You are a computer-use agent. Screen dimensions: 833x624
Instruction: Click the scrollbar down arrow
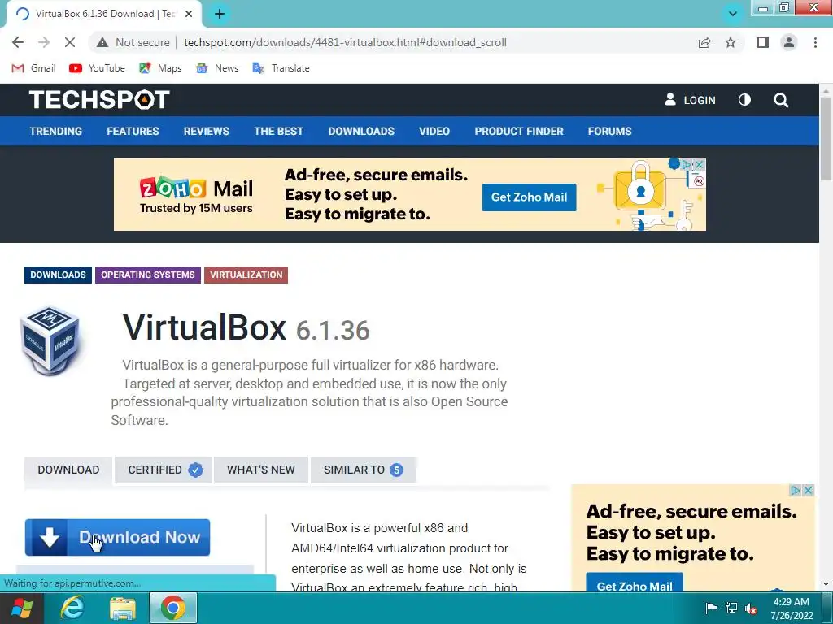point(826,585)
